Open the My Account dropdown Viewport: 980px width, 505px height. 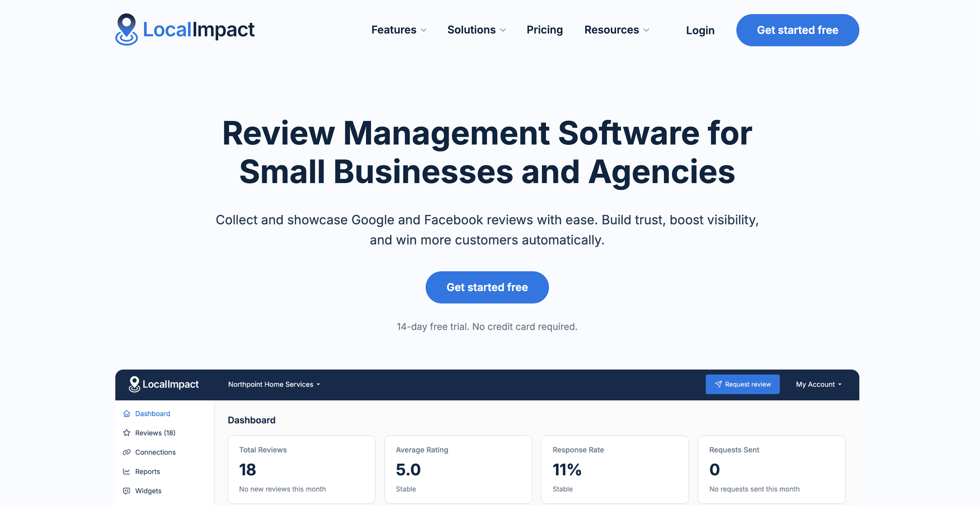click(818, 384)
